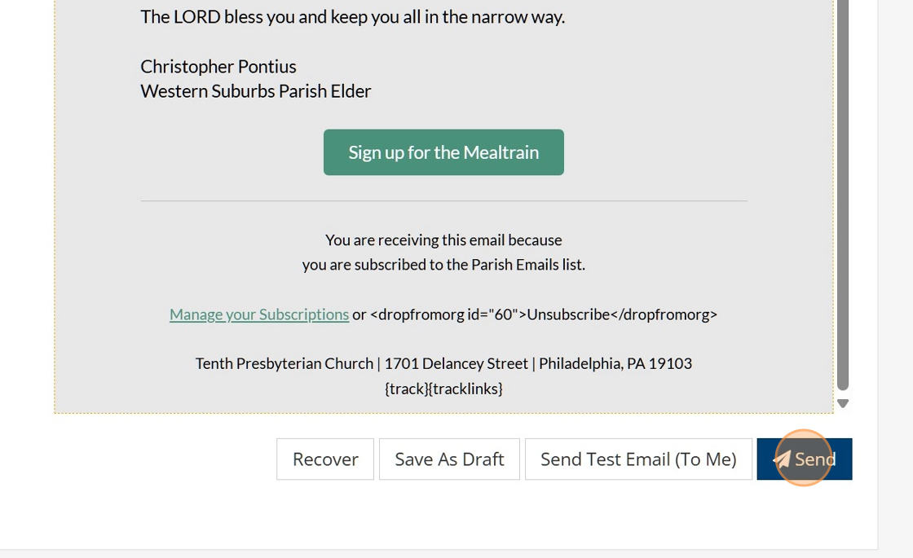
Task: Send a test email to me
Action: coord(638,459)
